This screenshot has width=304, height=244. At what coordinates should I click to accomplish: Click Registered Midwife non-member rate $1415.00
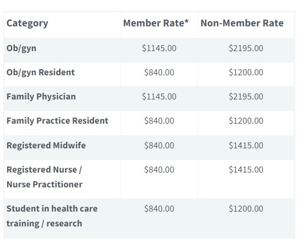tap(246, 145)
